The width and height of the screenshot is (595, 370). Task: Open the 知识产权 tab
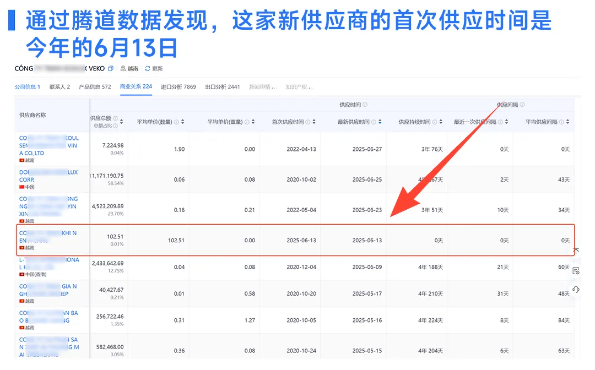point(299,87)
